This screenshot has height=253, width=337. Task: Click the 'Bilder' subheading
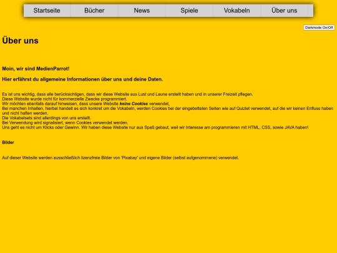[x=8, y=142]
